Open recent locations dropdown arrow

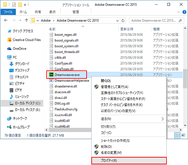tap(20, 20)
